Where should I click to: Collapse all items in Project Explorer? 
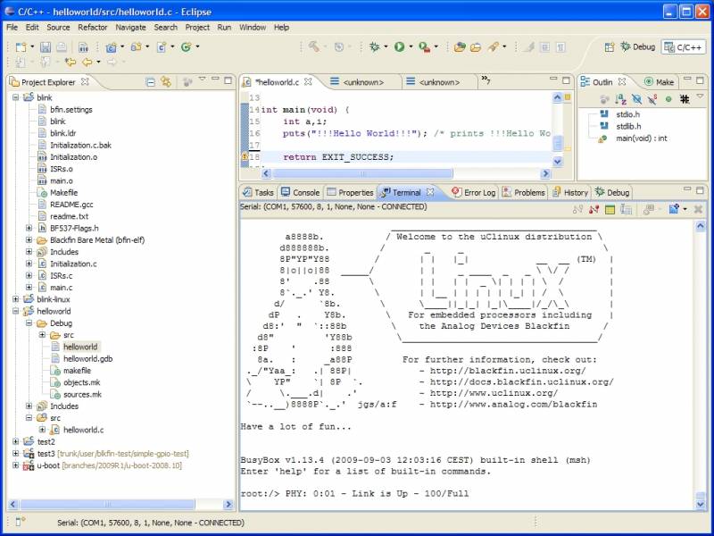(150, 82)
